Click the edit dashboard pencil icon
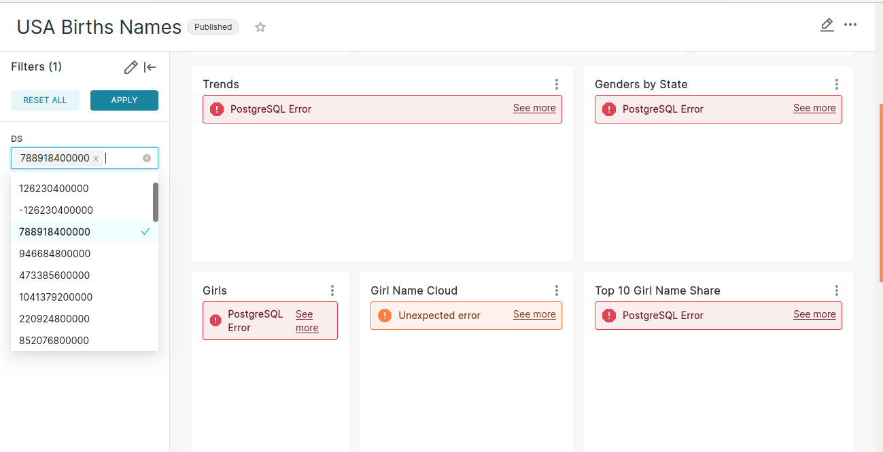 pos(827,25)
